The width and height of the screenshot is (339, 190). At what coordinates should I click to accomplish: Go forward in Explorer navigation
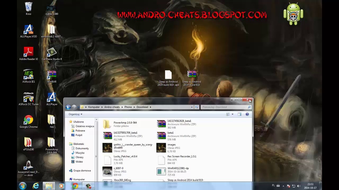tap(74, 107)
